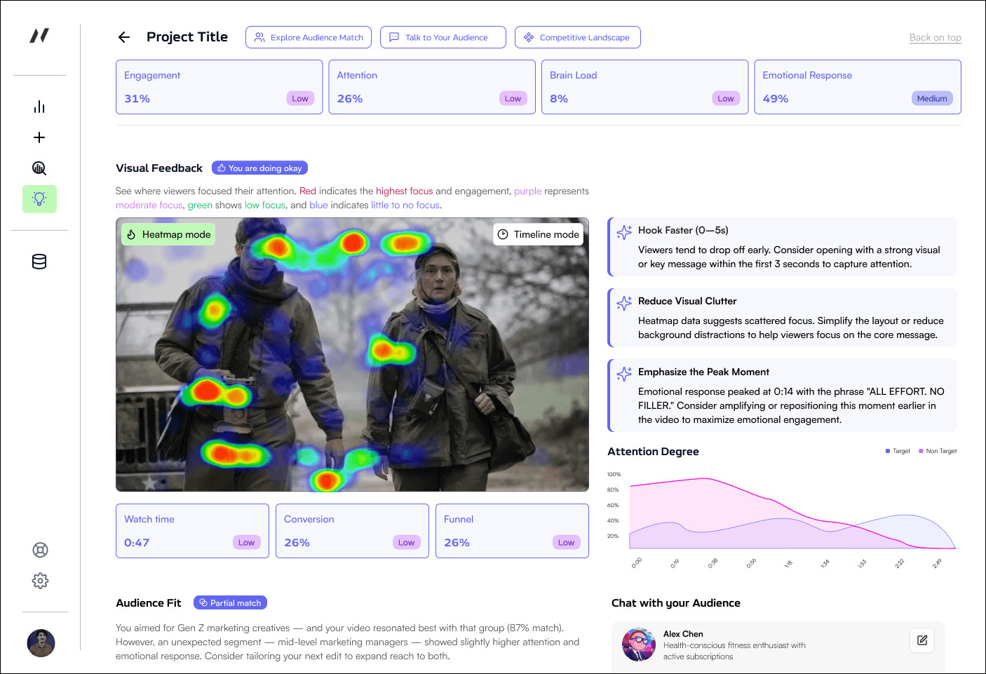
Task: Click the Partial match badge
Action: (x=230, y=603)
